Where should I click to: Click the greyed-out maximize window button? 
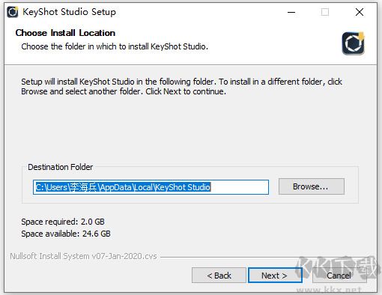pos(325,12)
